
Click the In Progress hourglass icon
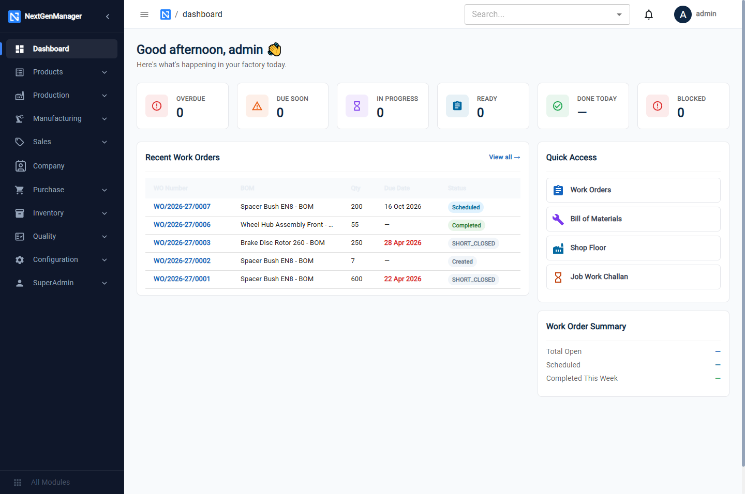tap(357, 106)
